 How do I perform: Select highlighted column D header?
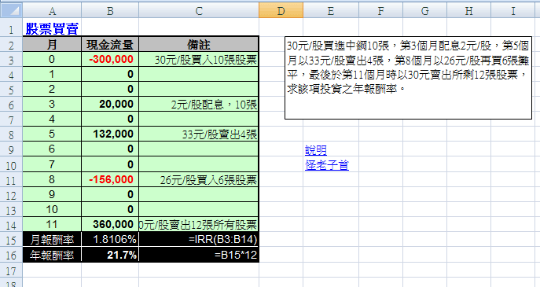pyautogui.click(x=281, y=10)
